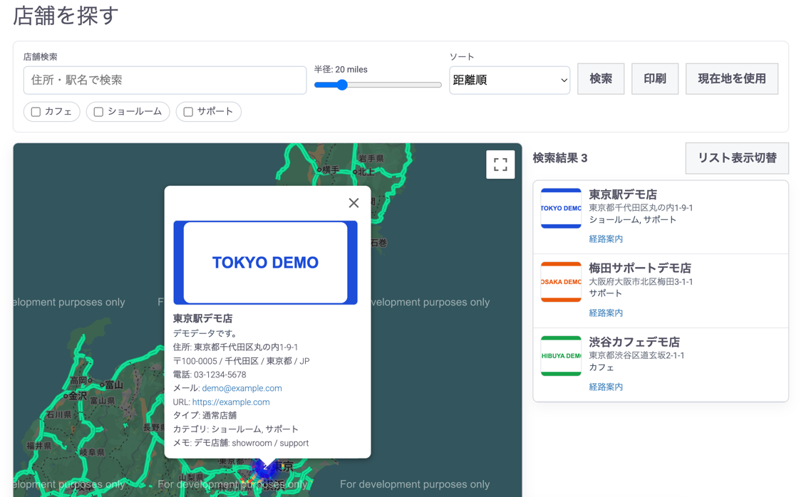This screenshot has width=806, height=497.
Task: Click phone number 03-1234-5678 in popup
Action: click(x=220, y=375)
